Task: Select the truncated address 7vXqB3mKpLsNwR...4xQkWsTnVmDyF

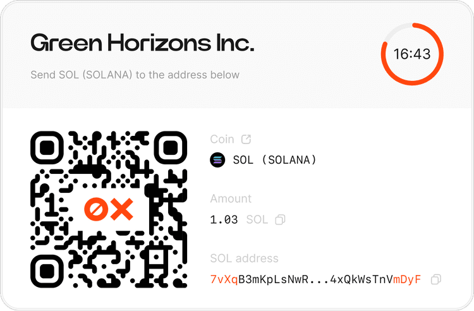Action: coord(315,279)
